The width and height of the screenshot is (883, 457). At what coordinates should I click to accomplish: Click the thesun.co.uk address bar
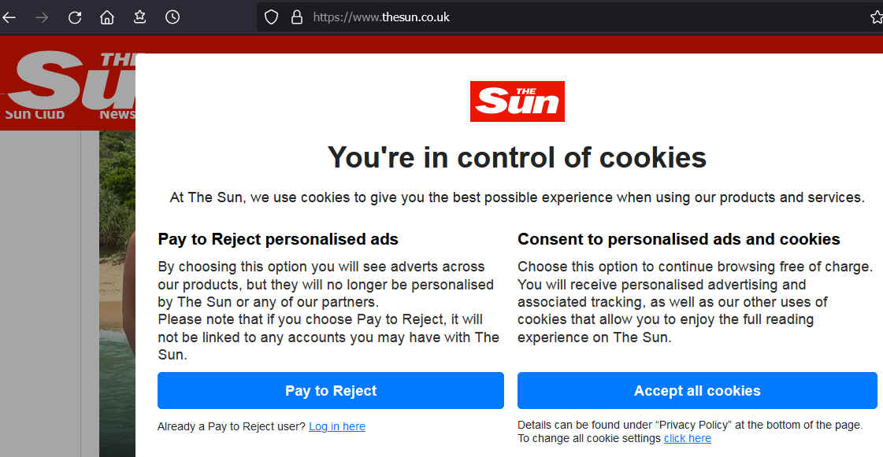coord(551,17)
